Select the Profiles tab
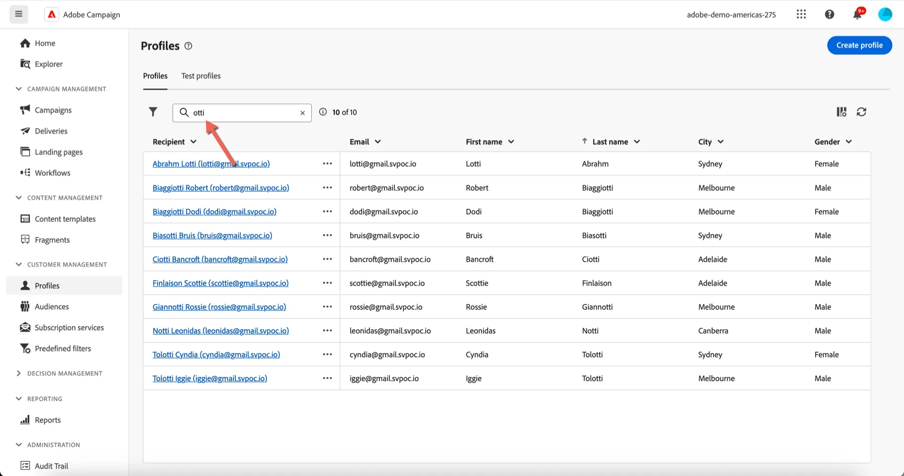Screen dimensions: 904x476 (155, 76)
